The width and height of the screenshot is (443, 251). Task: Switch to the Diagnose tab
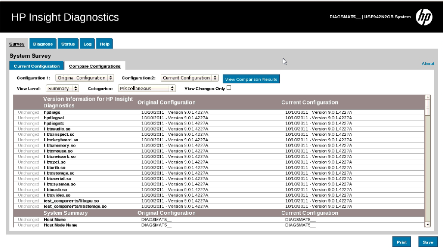(x=43, y=44)
